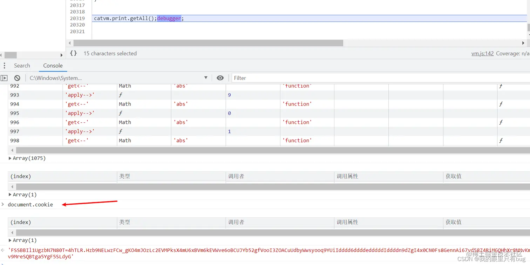Image resolution: width=530 pixels, height=265 pixels.
Task: Select table row index 995
Action: (x=15, y=113)
